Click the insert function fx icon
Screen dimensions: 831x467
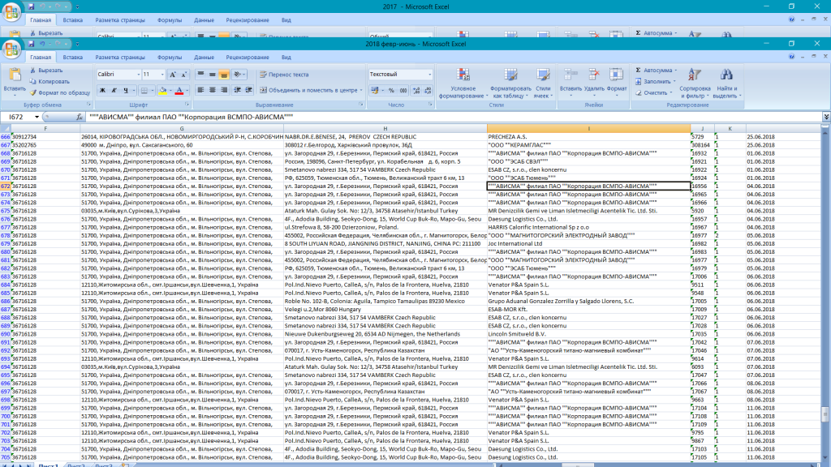79,118
